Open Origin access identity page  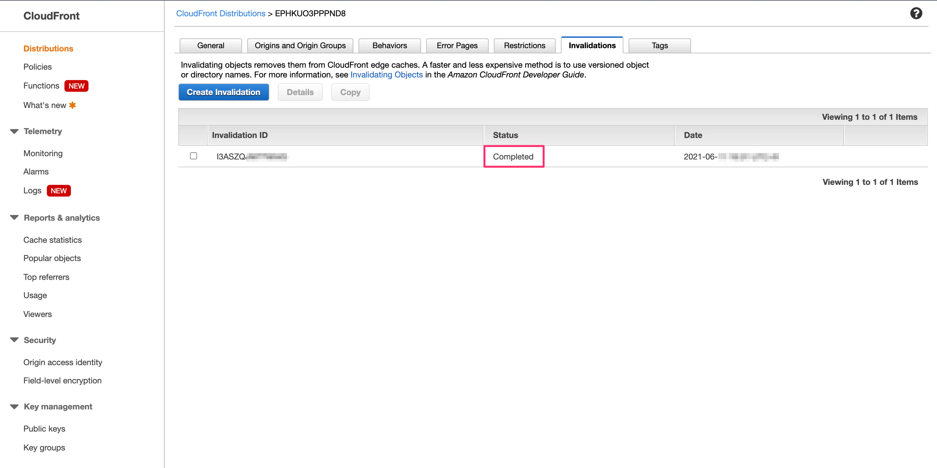(x=63, y=362)
